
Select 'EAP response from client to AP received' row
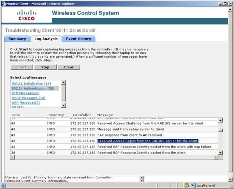[114, 135]
